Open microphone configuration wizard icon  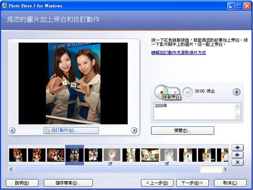click(x=237, y=92)
